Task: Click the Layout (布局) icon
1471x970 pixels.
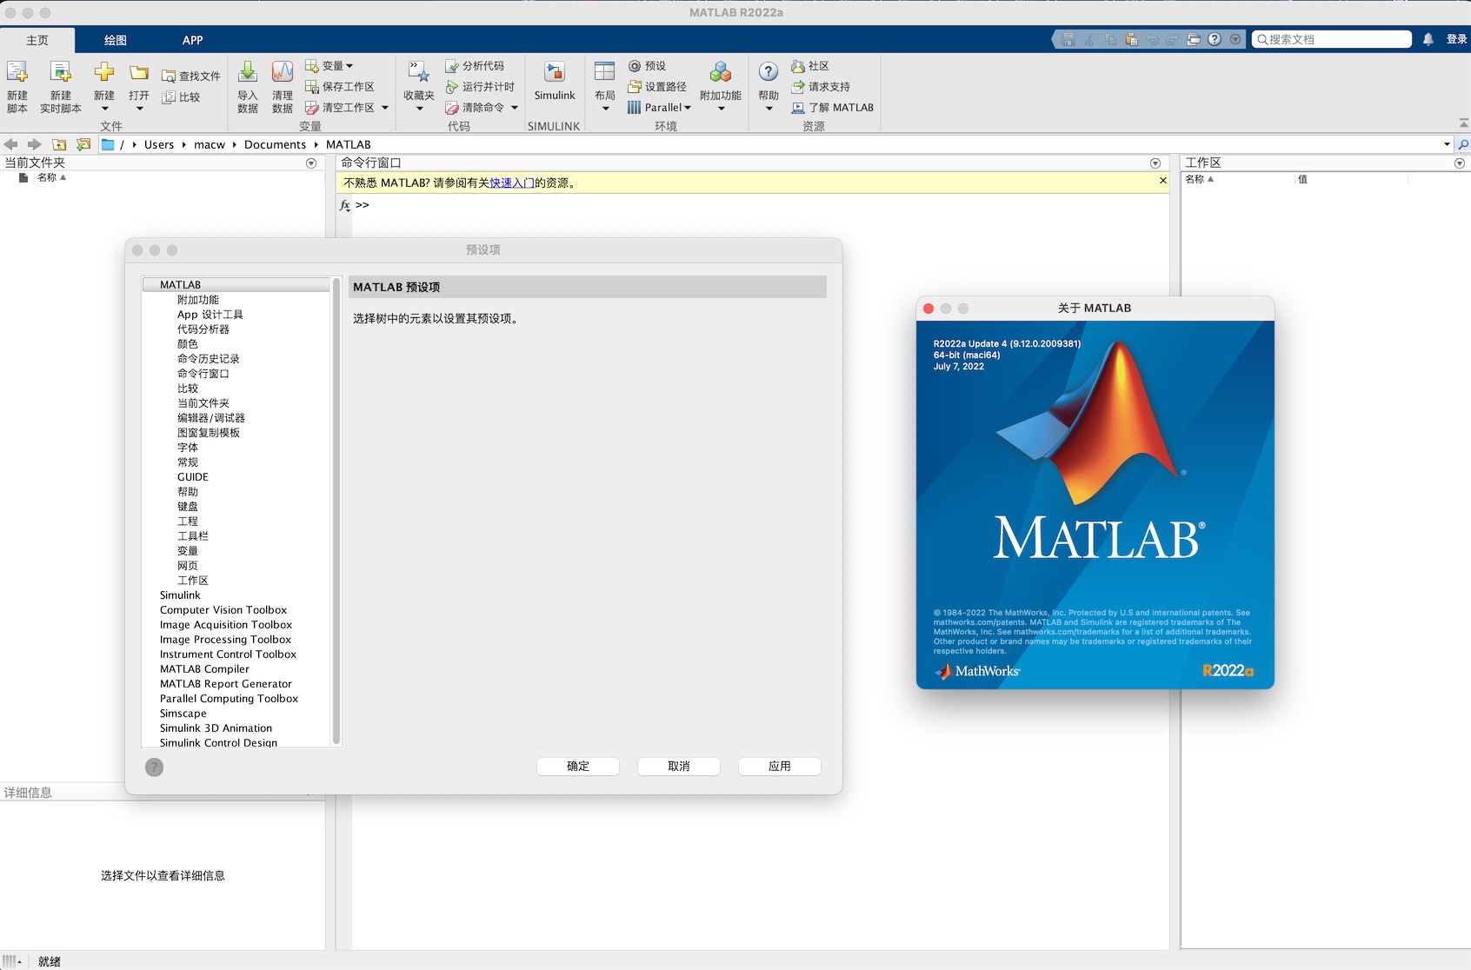Action: tap(605, 71)
